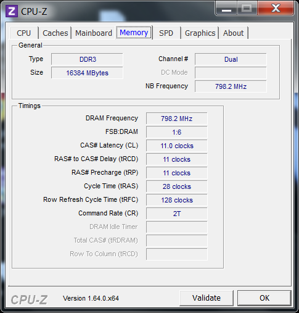Select the Mainboard tab
The width and height of the screenshot is (299, 313).
coord(94,33)
